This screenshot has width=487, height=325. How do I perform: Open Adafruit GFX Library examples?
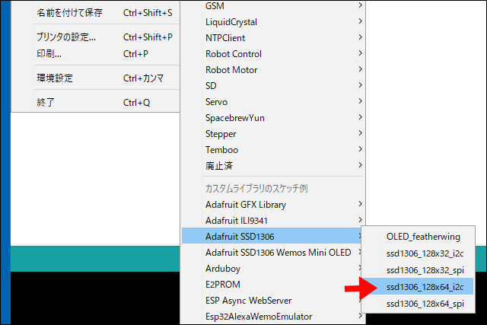coord(273,205)
